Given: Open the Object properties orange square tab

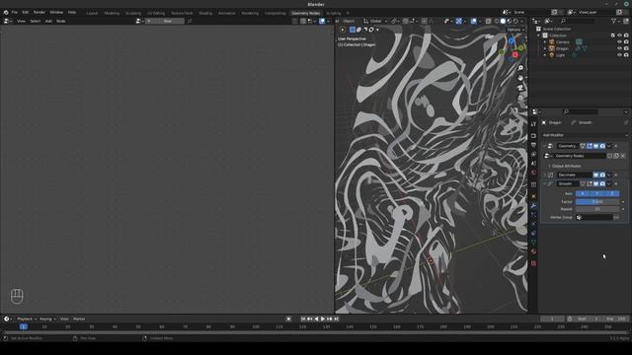Looking at the screenshot, I should click(x=533, y=196).
